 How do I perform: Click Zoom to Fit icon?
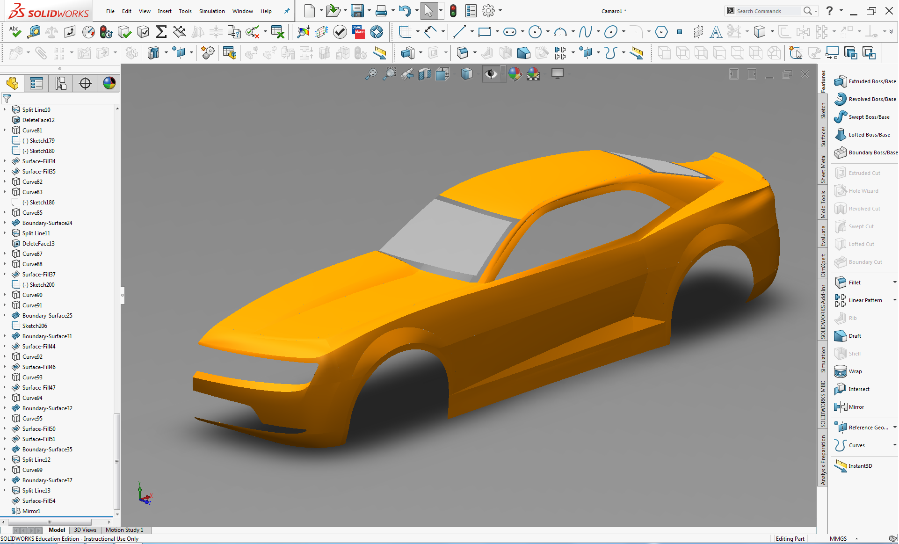(371, 74)
